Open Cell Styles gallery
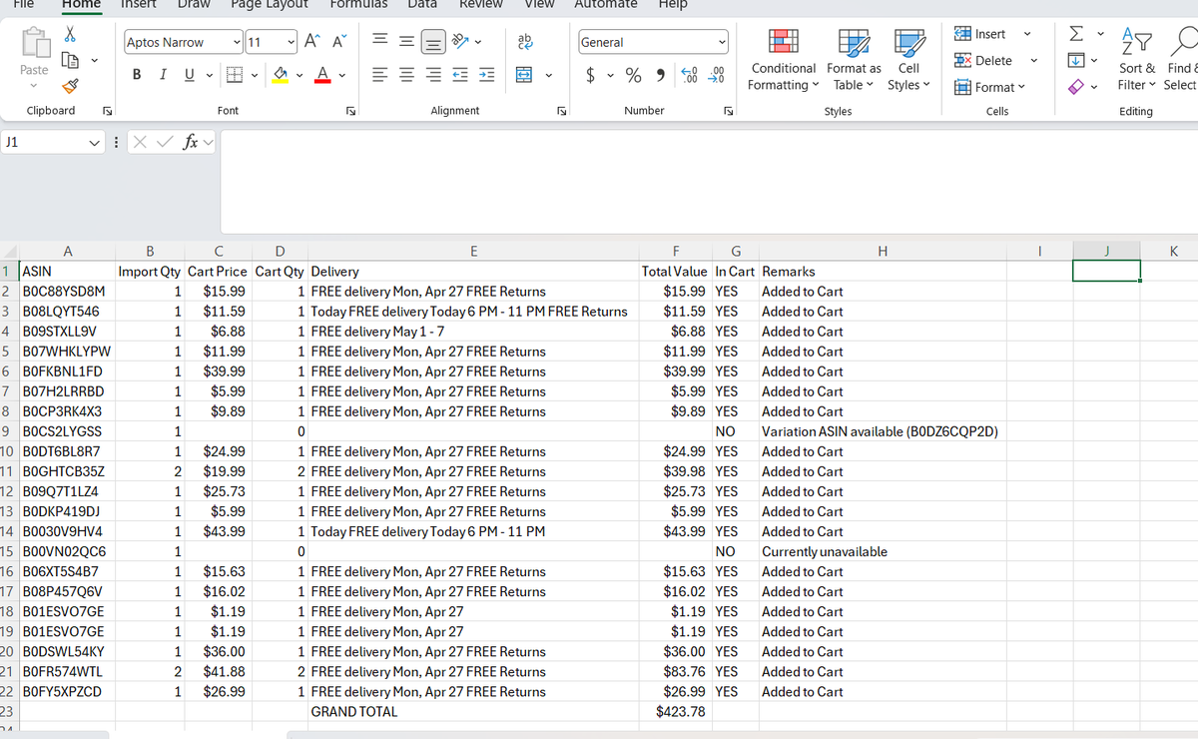 click(x=908, y=60)
